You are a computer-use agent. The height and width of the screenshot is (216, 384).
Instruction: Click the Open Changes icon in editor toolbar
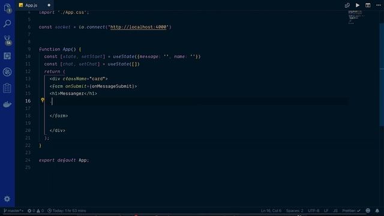point(347,5)
